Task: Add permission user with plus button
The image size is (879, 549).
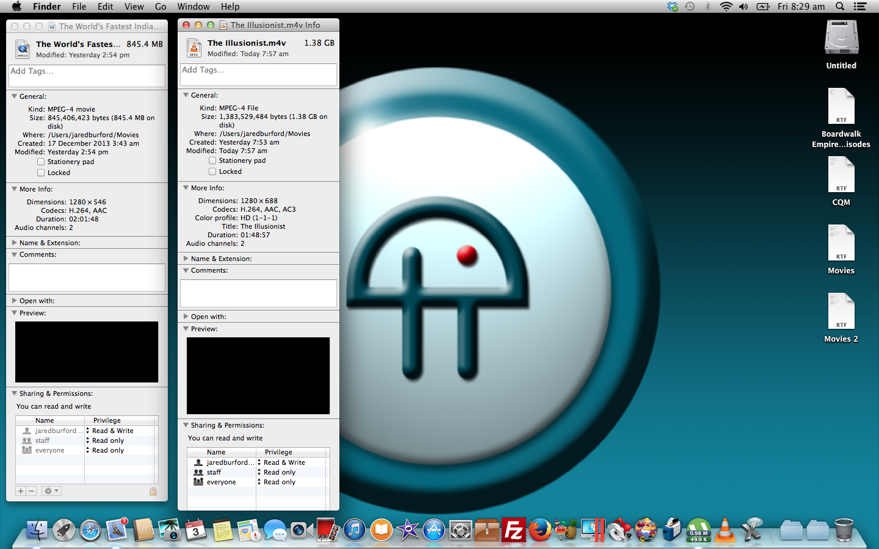Action: (x=21, y=491)
